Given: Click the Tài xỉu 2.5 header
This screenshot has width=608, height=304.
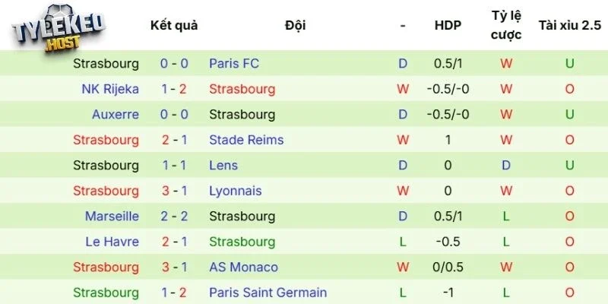Looking at the screenshot, I should pos(569,25).
